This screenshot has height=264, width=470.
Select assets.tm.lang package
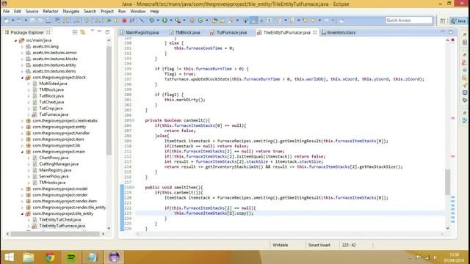[46, 46]
